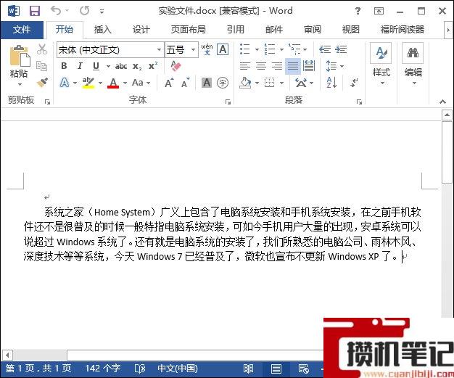The width and height of the screenshot is (454, 378).
Task: Center align the text
Action: pyautogui.click(x=261, y=66)
